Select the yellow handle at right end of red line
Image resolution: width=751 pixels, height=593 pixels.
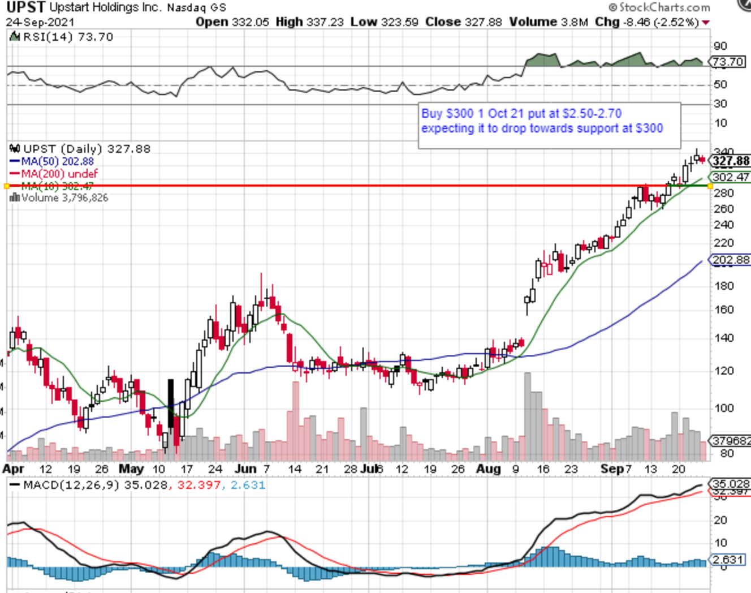(x=710, y=186)
